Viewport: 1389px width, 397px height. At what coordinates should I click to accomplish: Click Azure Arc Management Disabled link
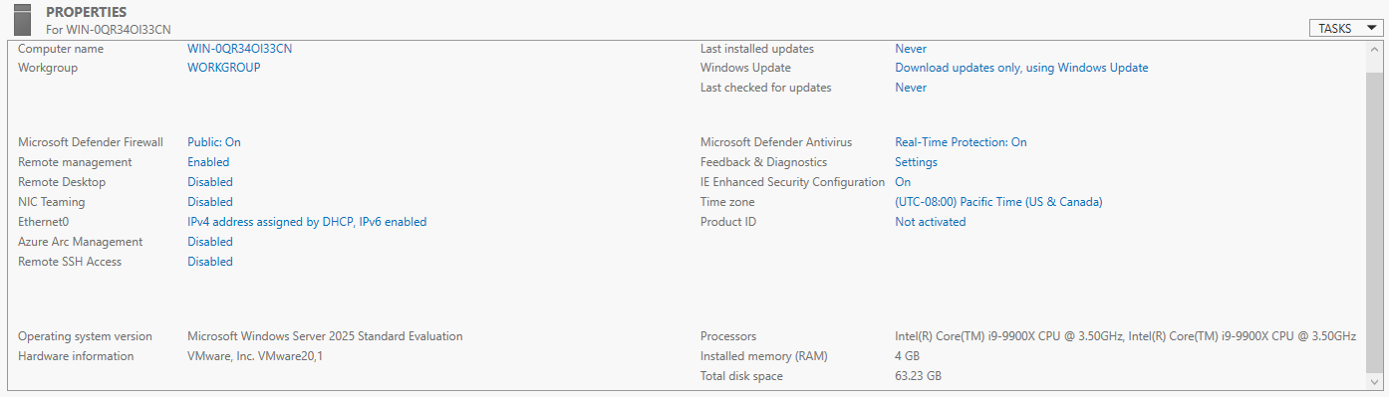coord(210,242)
